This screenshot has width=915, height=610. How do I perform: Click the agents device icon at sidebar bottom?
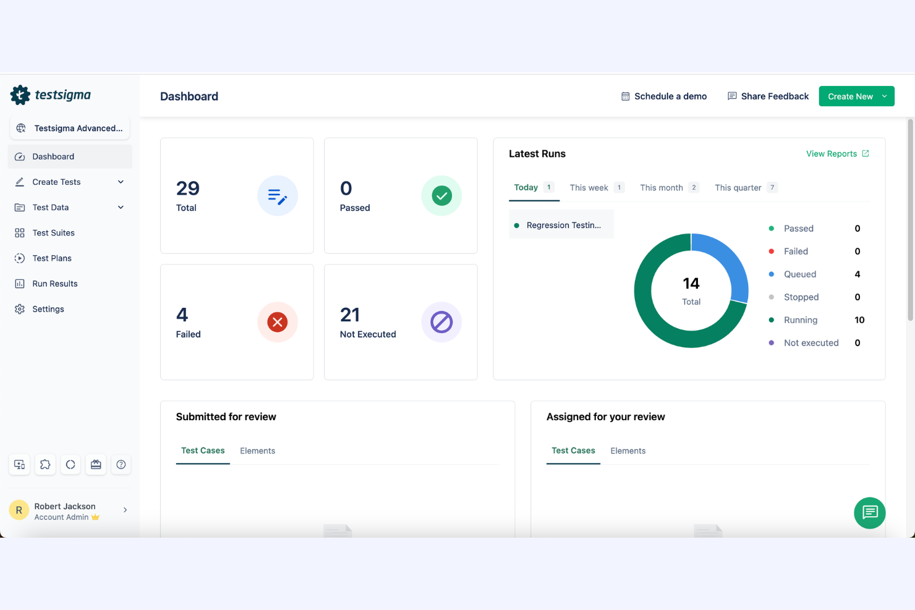pos(19,464)
